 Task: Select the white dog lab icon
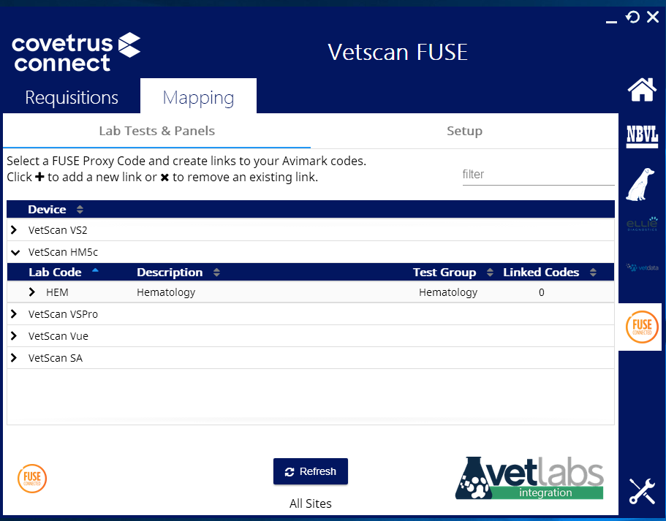(x=640, y=184)
